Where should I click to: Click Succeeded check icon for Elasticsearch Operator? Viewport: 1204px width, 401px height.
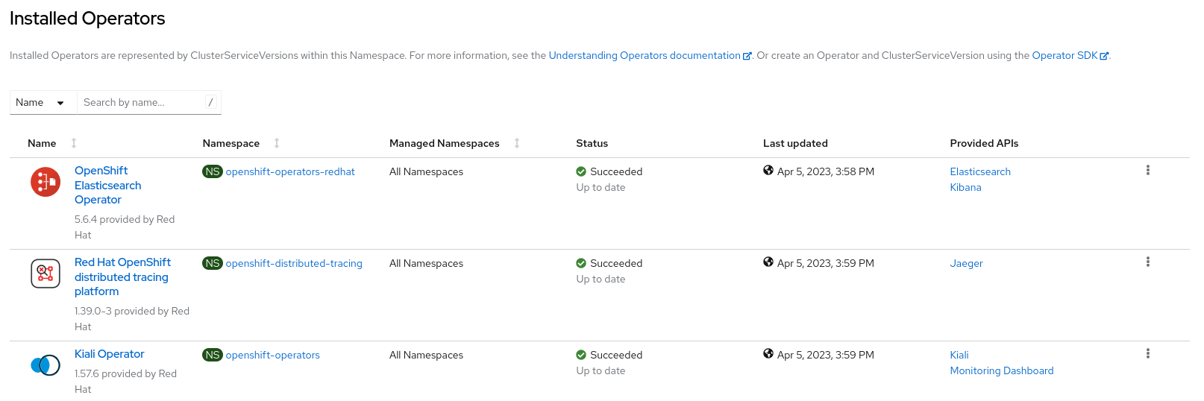pyautogui.click(x=581, y=171)
